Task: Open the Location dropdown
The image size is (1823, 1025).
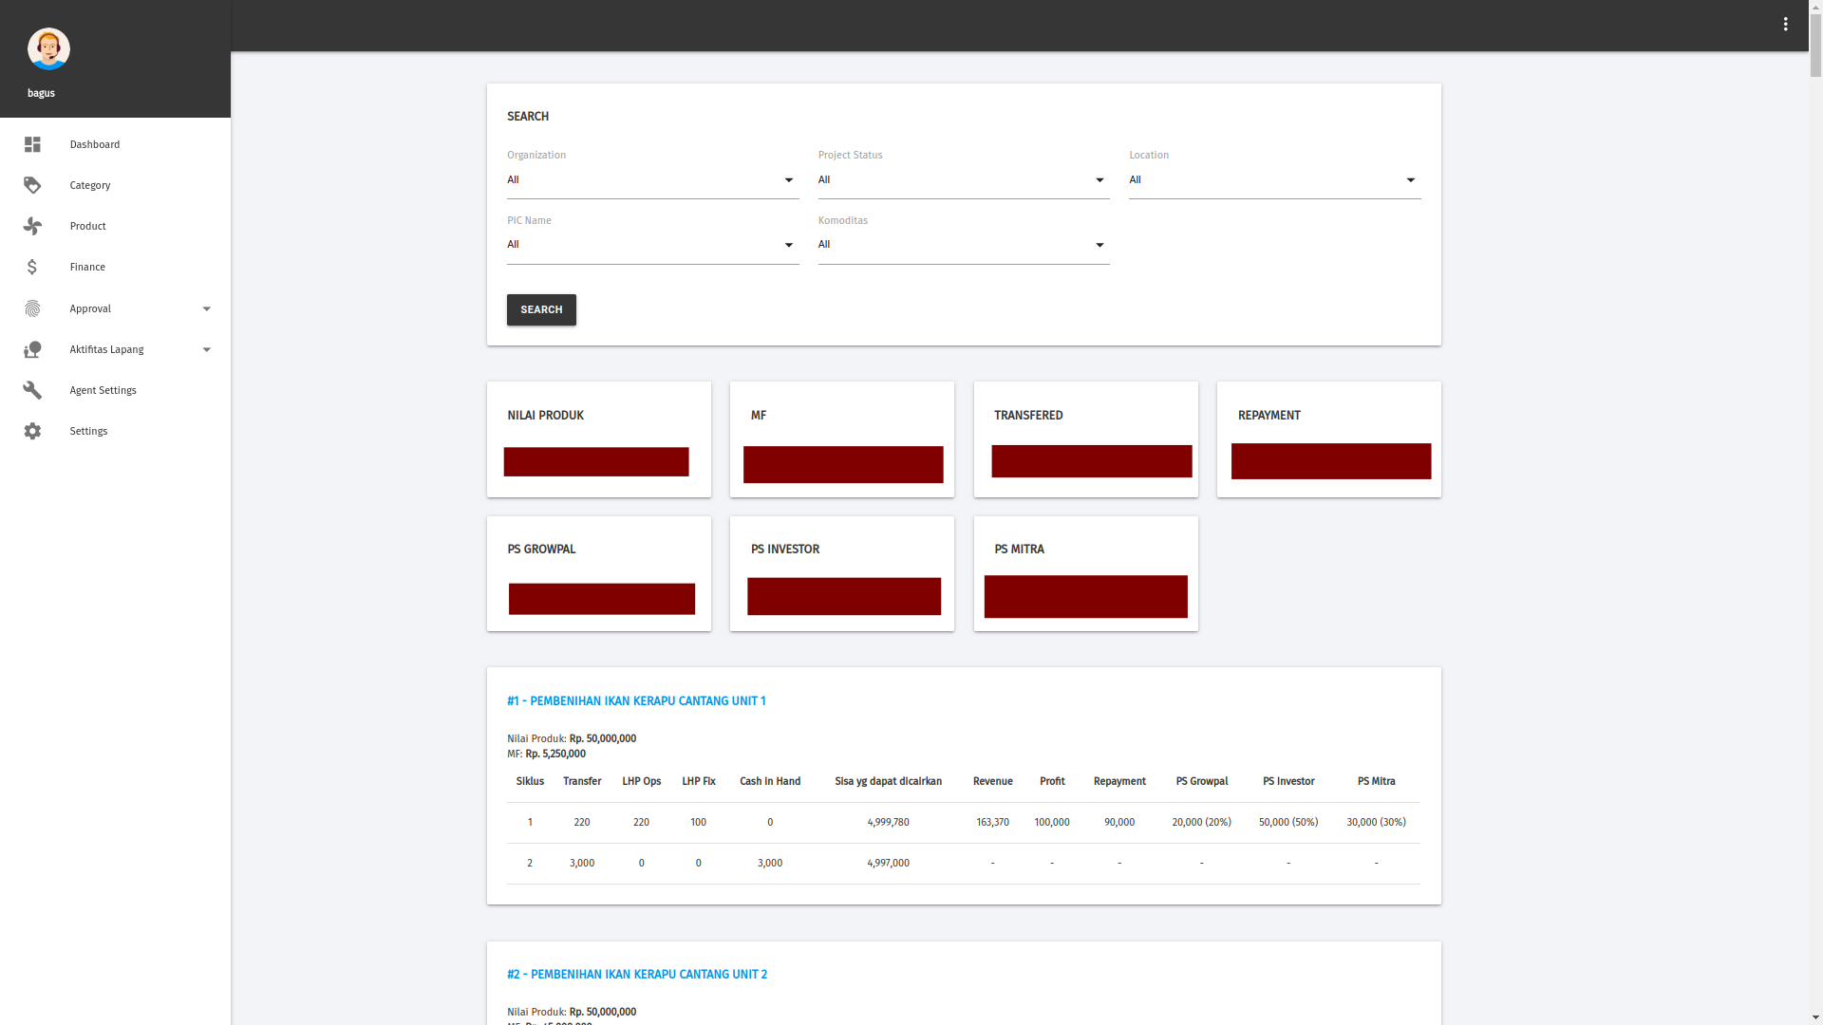Action: click(1274, 180)
